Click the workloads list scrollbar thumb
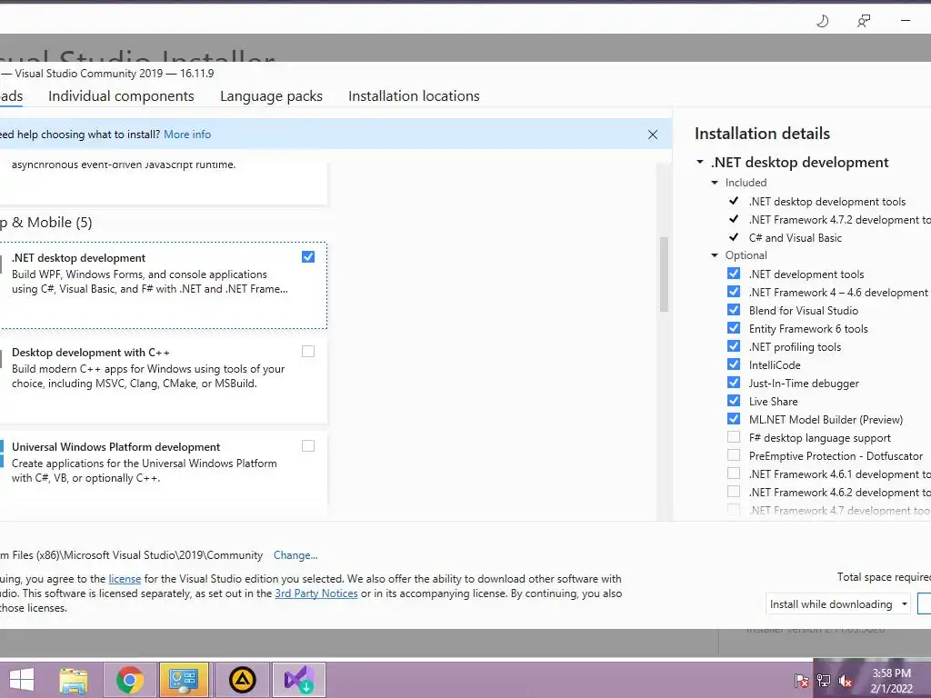 point(664,274)
